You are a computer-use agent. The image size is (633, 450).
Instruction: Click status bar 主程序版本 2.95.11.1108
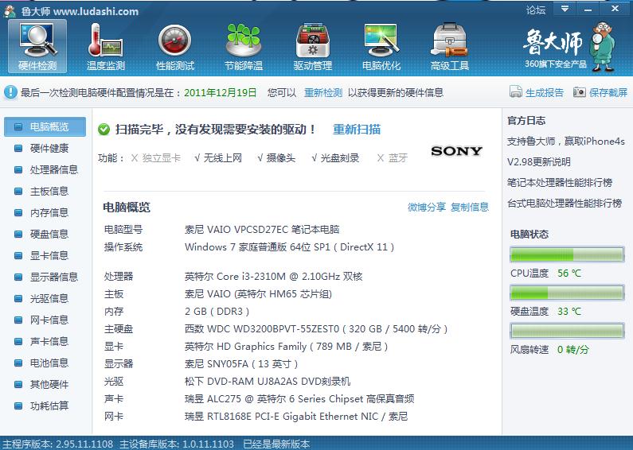pos(58,444)
